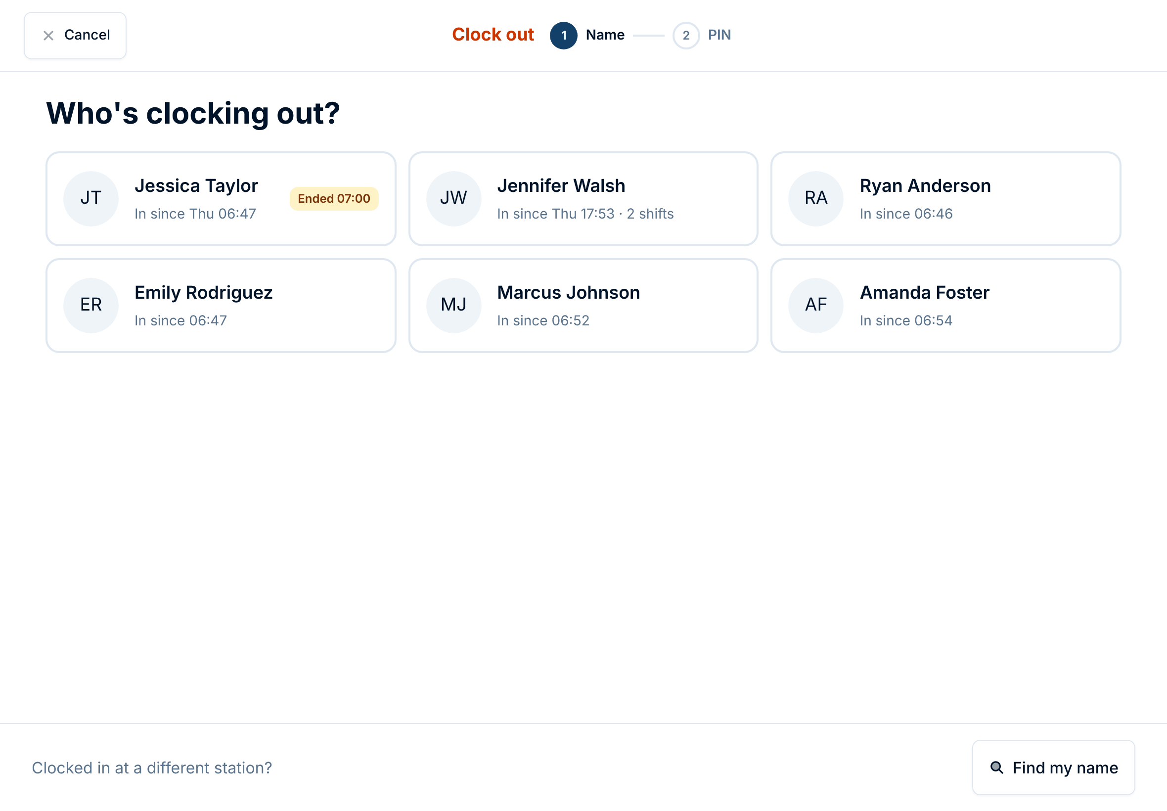Click the "Who's clocking out?" heading

click(x=193, y=113)
